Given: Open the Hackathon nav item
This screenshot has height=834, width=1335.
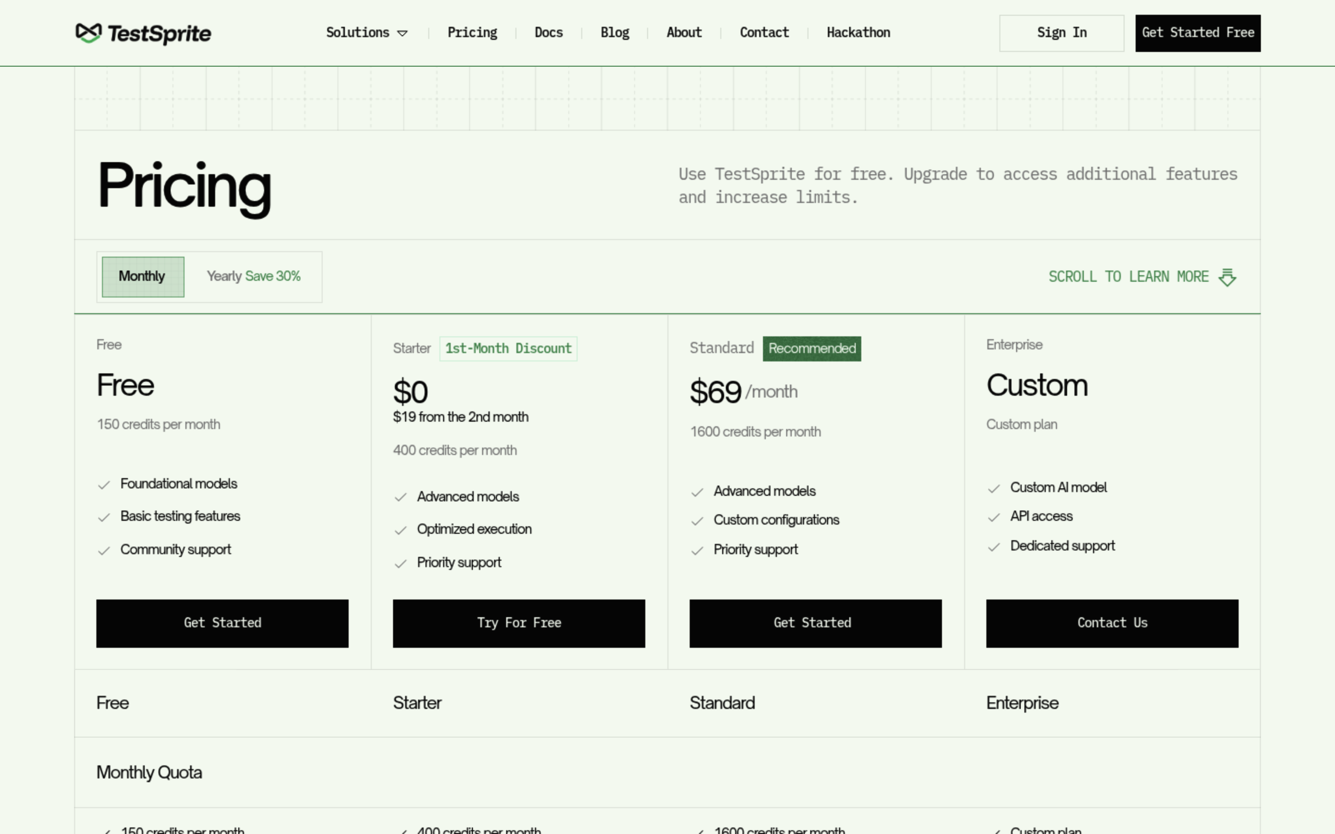Looking at the screenshot, I should 858,32.
